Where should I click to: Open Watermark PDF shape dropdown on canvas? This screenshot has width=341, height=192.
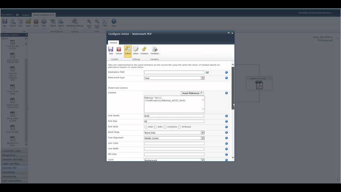click(x=270, y=79)
